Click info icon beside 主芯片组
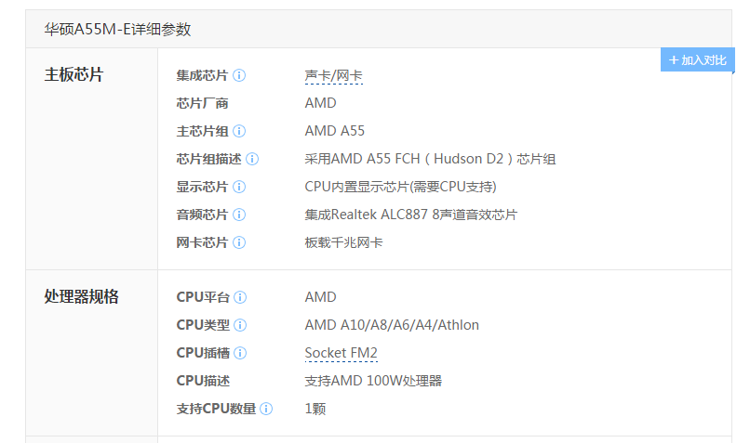The width and height of the screenshot is (750, 443). coord(239,131)
